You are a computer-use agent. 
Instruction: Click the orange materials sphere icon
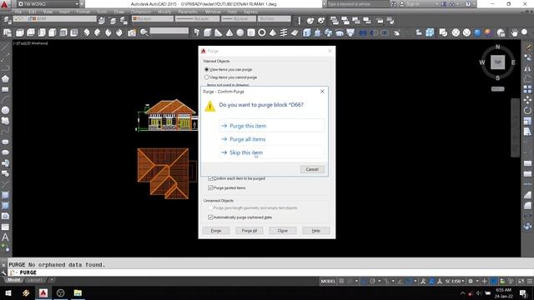pos(488,32)
